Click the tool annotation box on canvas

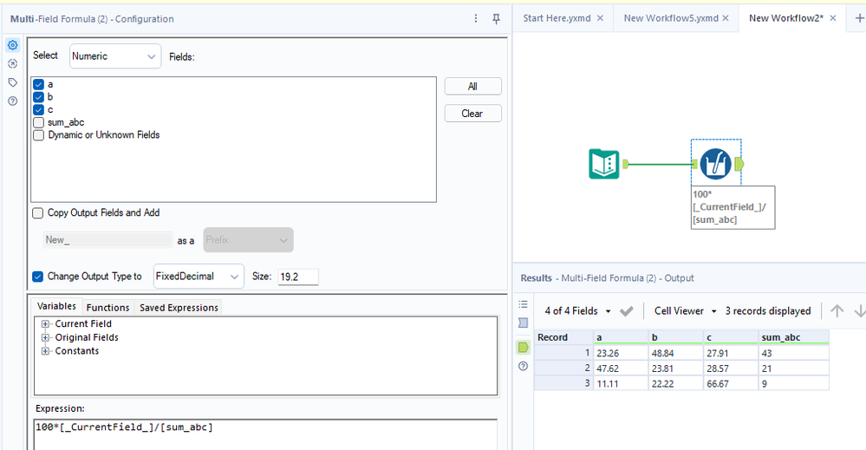(x=733, y=207)
